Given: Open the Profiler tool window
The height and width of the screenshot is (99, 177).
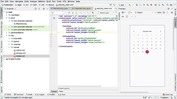Looking at the screenshot, I should [x=51, y=95].
